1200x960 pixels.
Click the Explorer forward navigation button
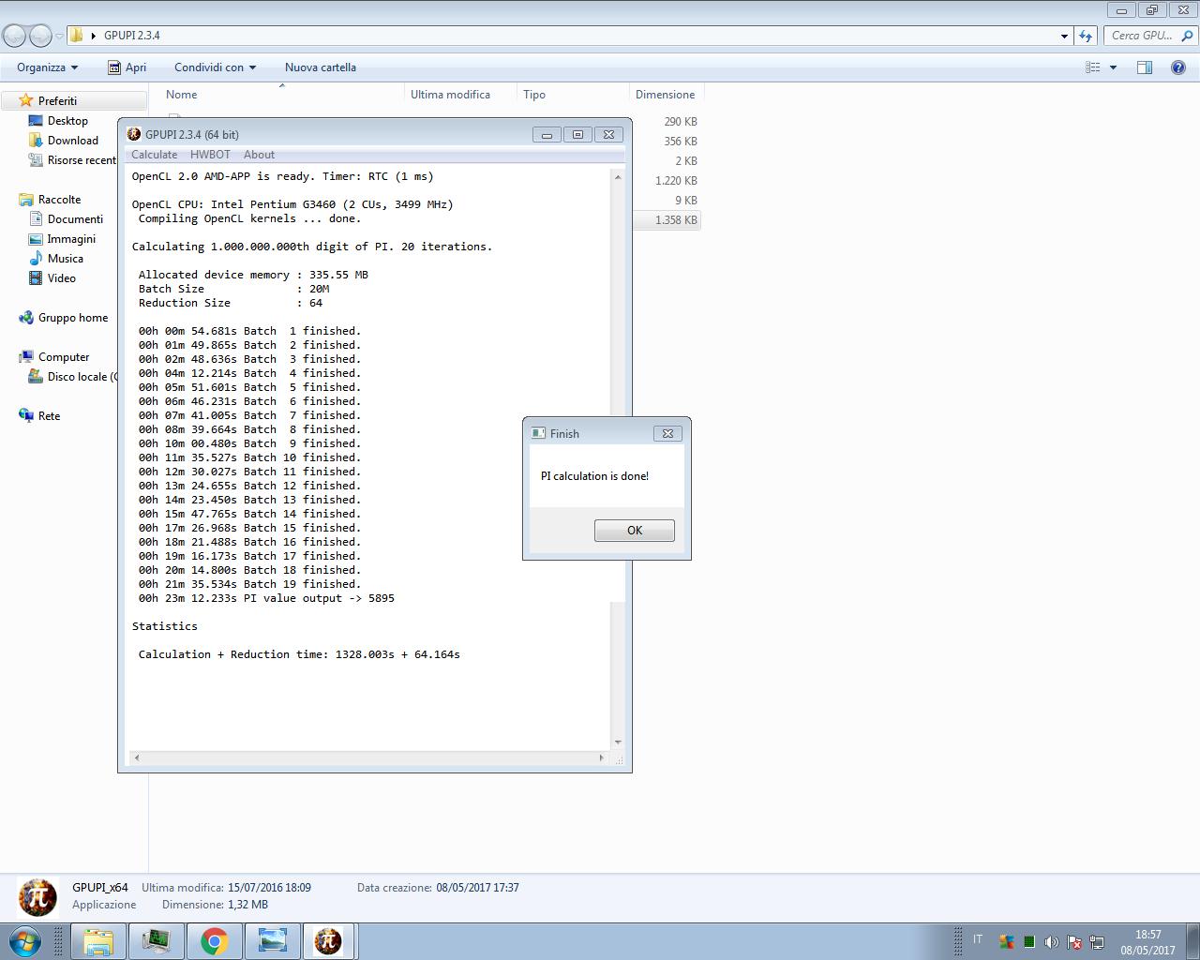click(x=40, y=36)
